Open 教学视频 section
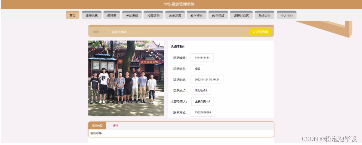This screenshot has height=145, width=362. 218,15
